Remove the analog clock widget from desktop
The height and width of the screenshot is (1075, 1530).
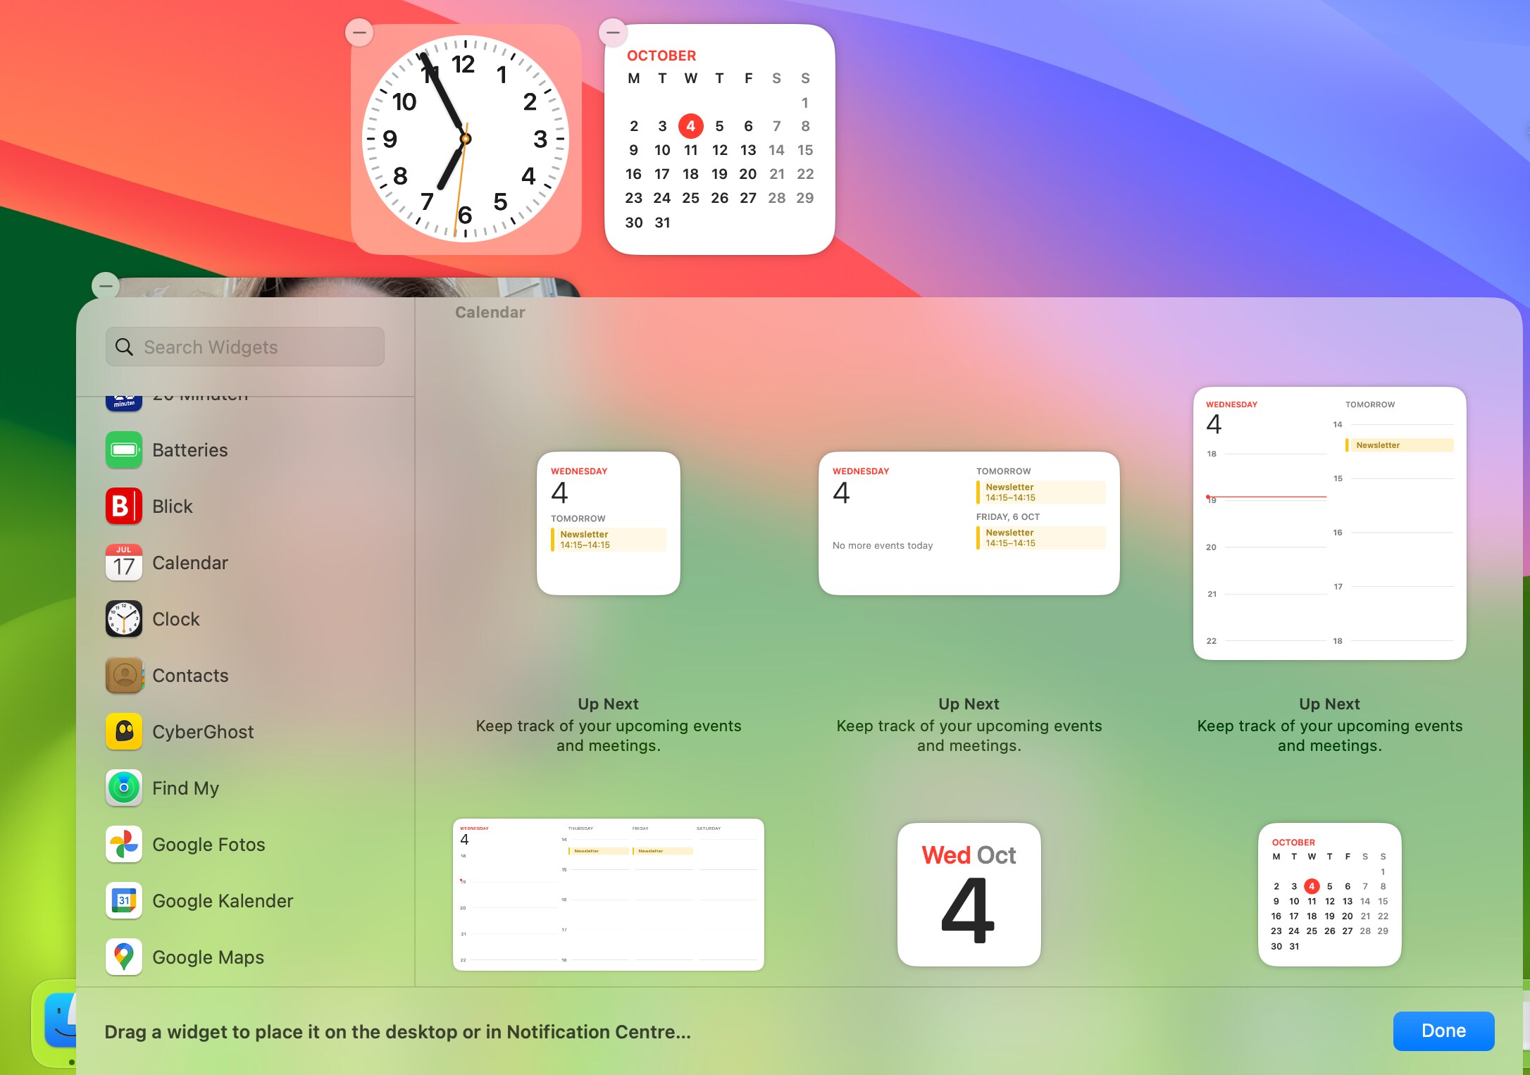click(360, 32)
